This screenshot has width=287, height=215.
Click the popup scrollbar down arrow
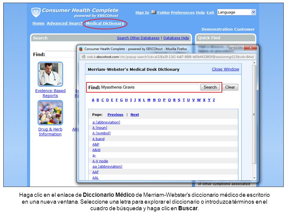[x=254, y=178]
